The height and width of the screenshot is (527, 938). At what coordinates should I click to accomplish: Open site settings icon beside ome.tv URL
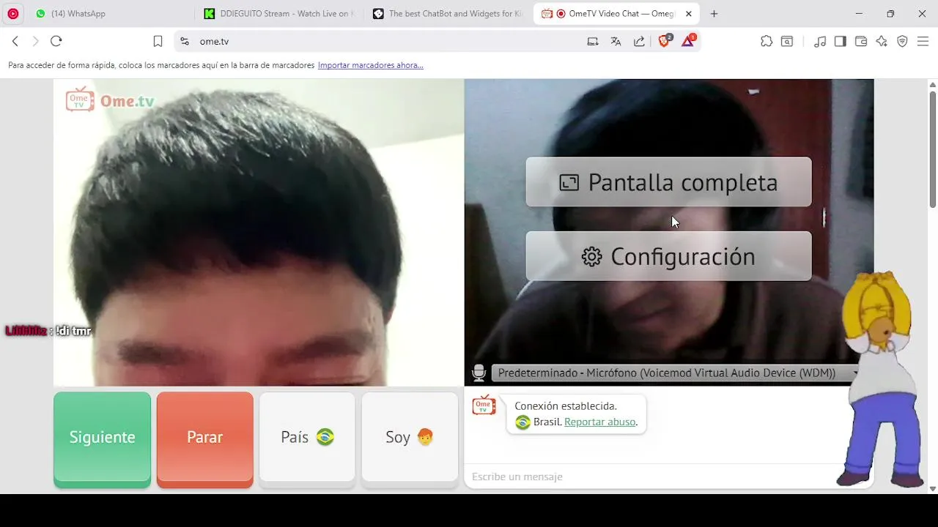coord(185,42)
